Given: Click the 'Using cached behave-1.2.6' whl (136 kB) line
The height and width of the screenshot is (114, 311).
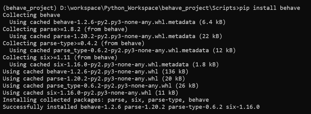Looking at the screenshot, I should pyautogui.click(x=96, y=72).
